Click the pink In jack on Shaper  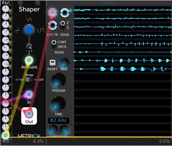[x=29, y=95]
